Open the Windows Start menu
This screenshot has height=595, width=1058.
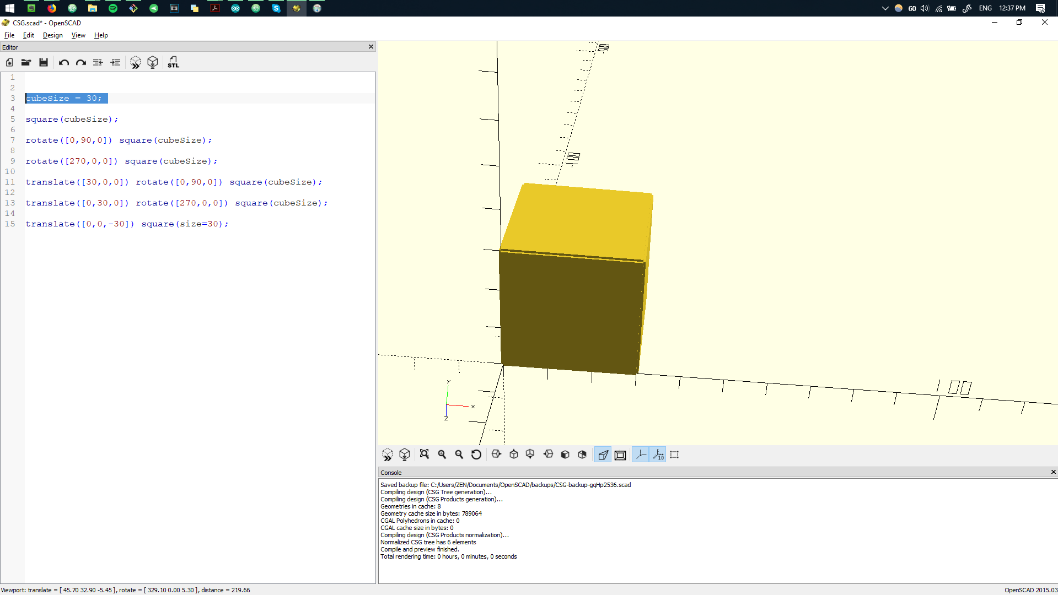(x=10, y=8)
